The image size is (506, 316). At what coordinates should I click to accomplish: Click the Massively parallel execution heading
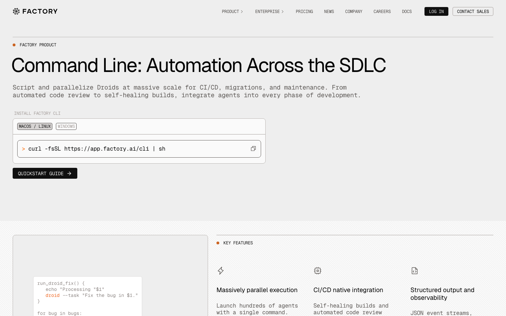pos(257,290)
